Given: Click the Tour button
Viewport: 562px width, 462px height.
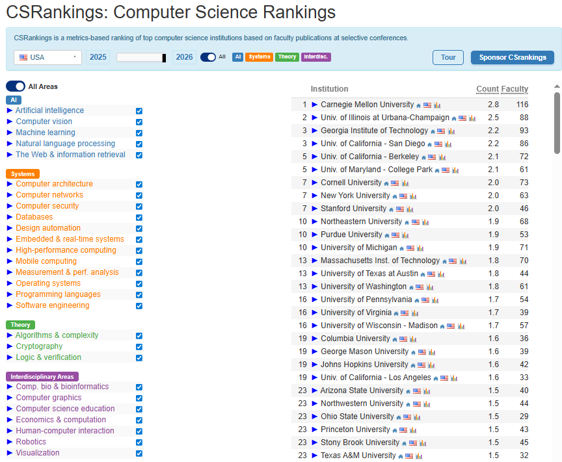Looking at the screenshot, I should pyautogui.click(x=448, y=57).
